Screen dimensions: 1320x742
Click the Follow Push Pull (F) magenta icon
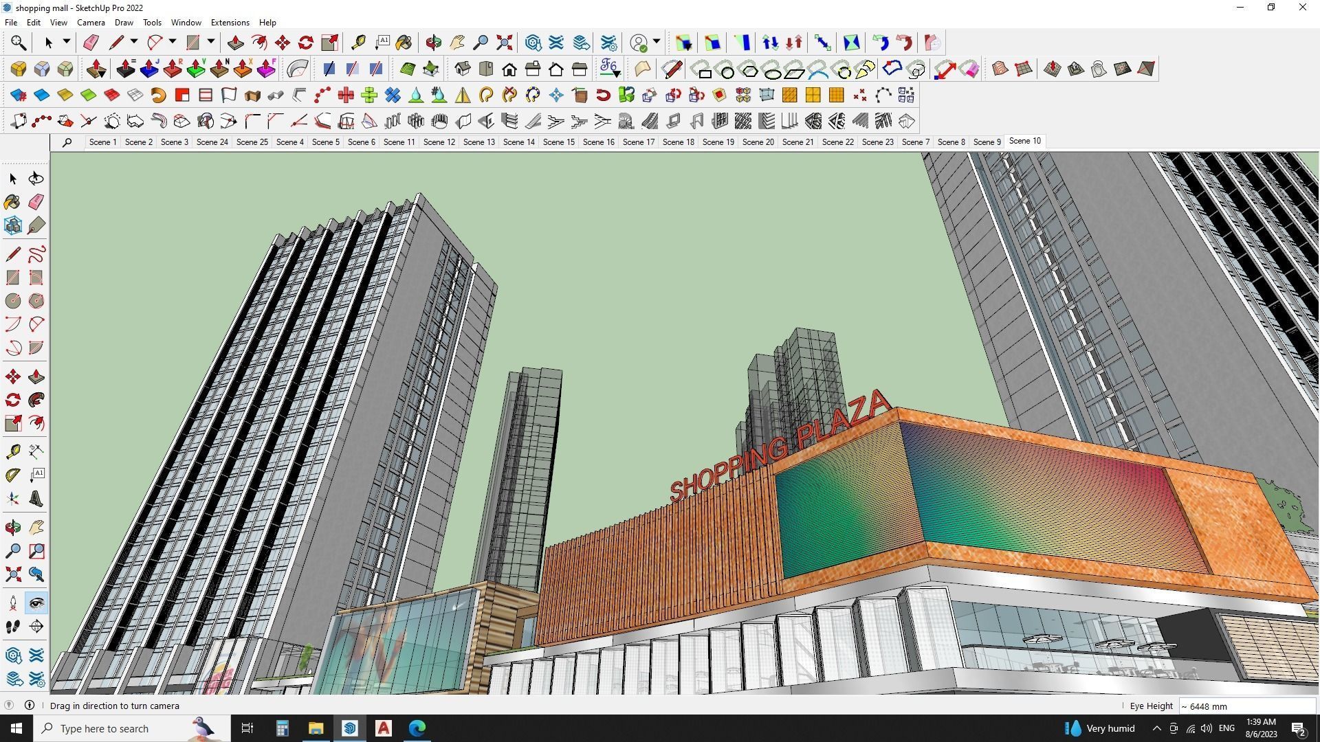click(x=266, y=69)
